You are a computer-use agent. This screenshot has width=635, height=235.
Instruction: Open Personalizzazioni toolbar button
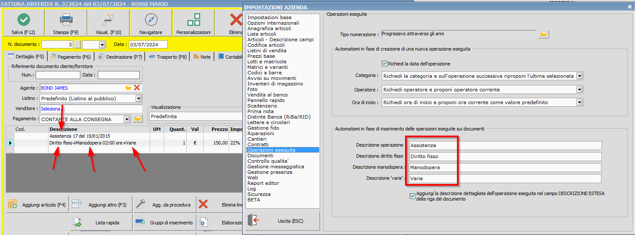click(193, 23)
